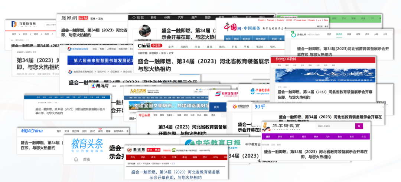Viewport: 401px width, 182px height.
Task: Click the 第六届未来智慧图书馆发展论坛 banner
Action: tap(101, 60)
